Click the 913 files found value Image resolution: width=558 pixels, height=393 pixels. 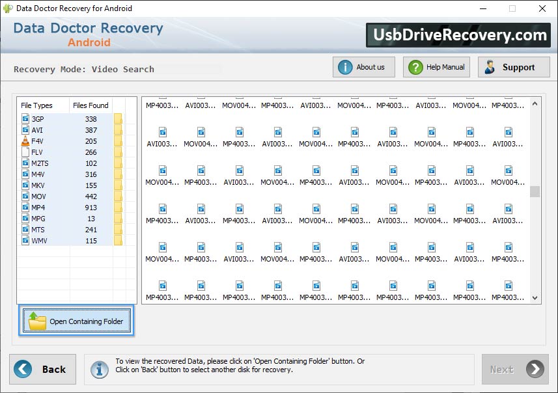[x=91, y=208]
